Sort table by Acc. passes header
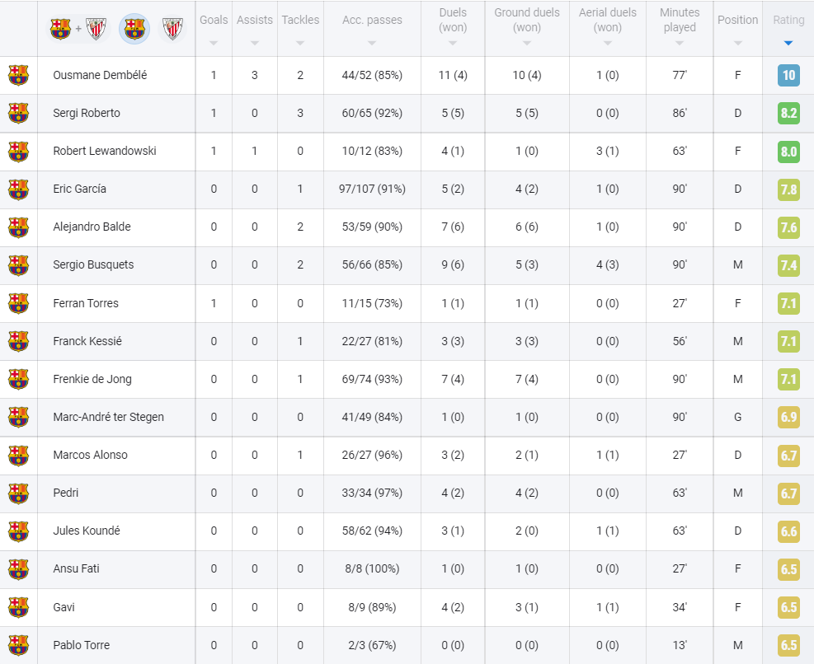The height and width of the screenshot is (664, 814). 372,21
